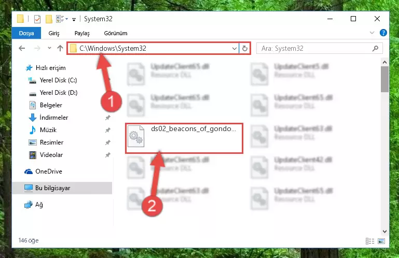Viewport: 399px width, 258px height.
Task: Minimize the System32 window
Action: pos(330,19)
